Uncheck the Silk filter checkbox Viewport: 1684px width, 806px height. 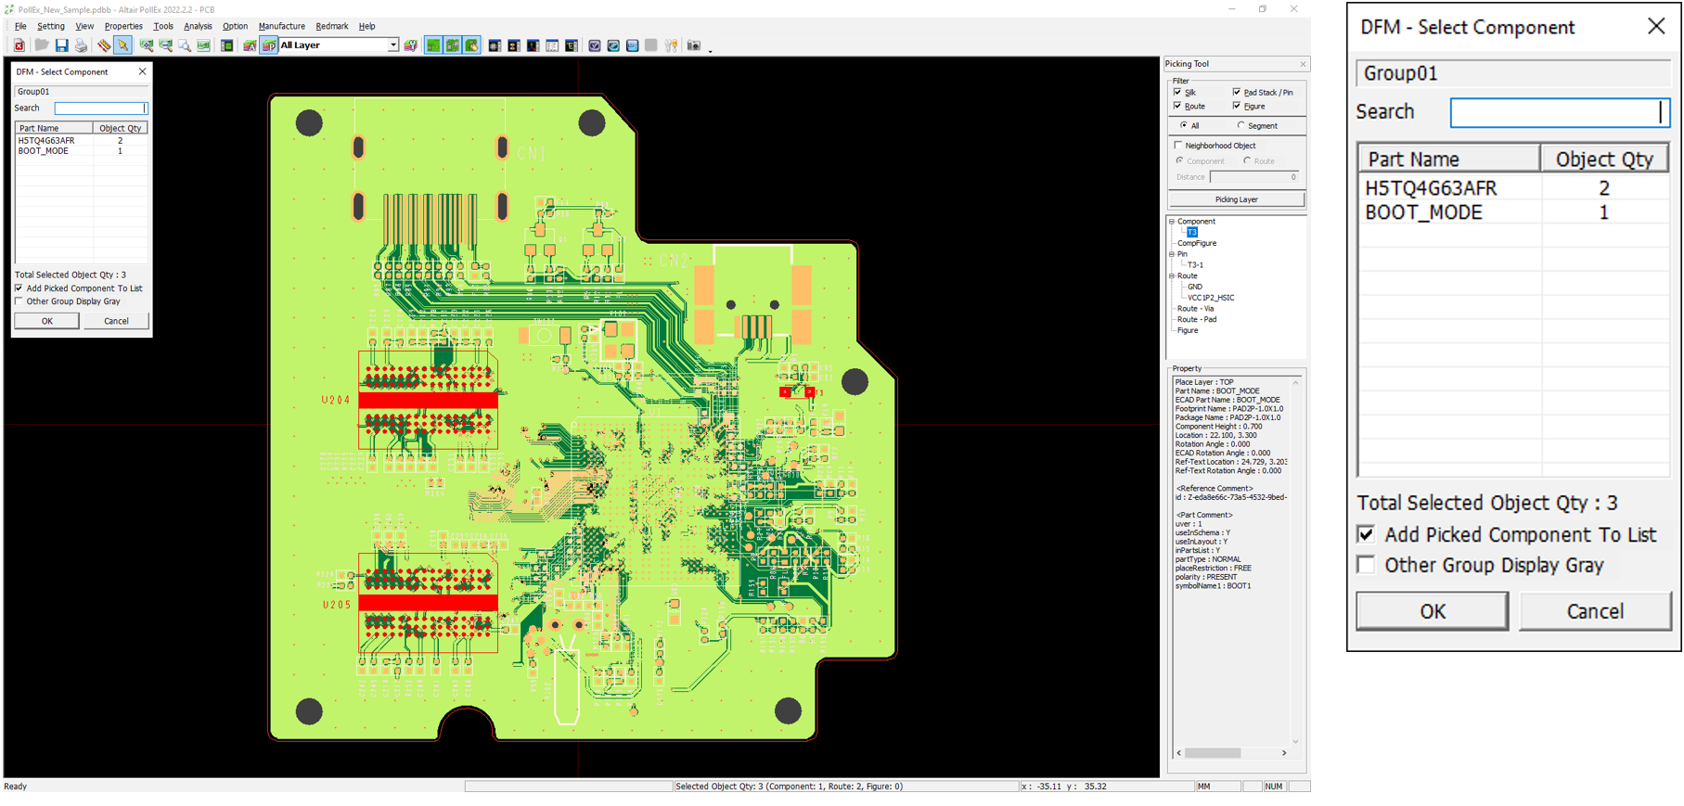click(x=1178, y=93)
